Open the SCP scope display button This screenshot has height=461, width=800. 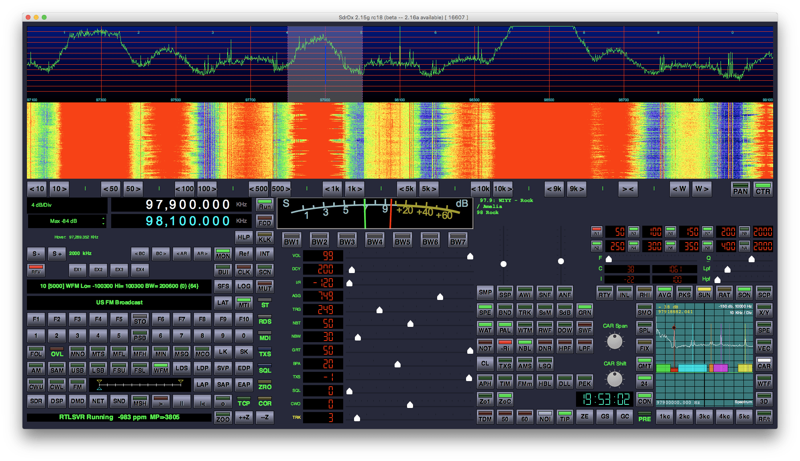(x=765, y=293)
